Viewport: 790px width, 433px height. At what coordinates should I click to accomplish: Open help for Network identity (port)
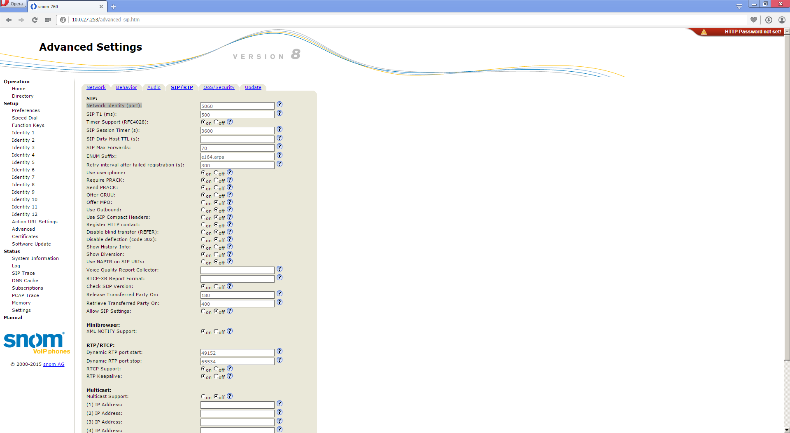pos(280,105)
